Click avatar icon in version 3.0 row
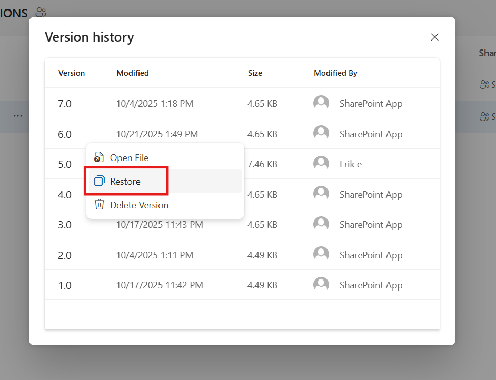This screenshot has height=380, width=496. 321,224
